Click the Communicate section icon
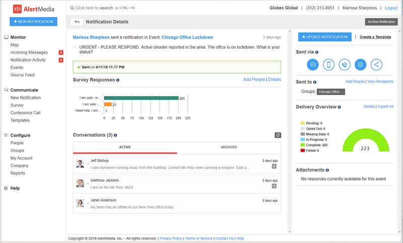This screenshot has height=243, width=403. [x=6, y=90]
